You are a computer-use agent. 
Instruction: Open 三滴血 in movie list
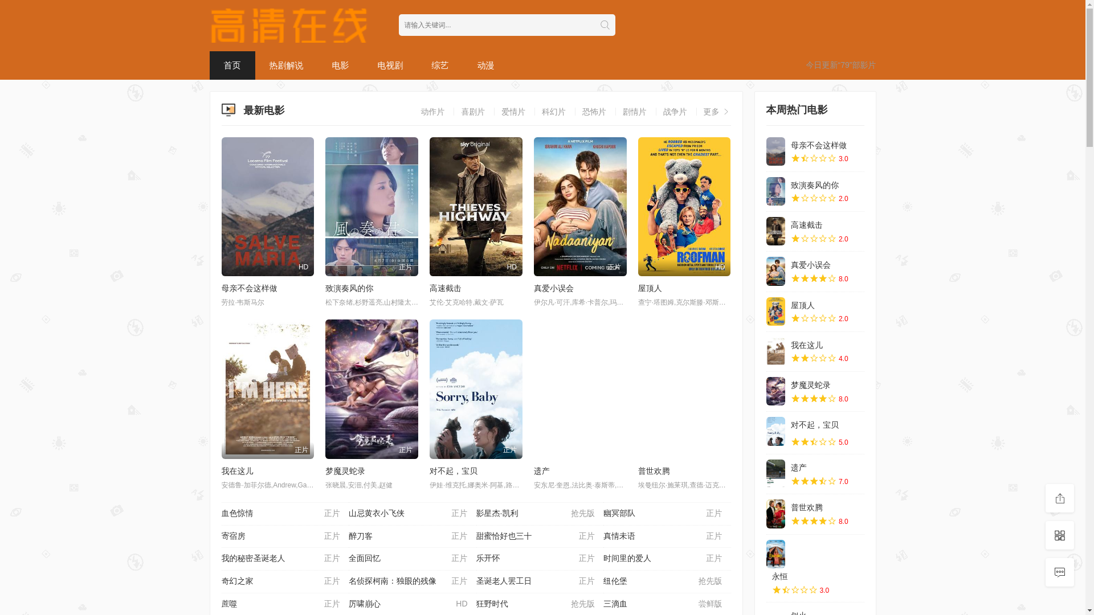tap(615, 604)
